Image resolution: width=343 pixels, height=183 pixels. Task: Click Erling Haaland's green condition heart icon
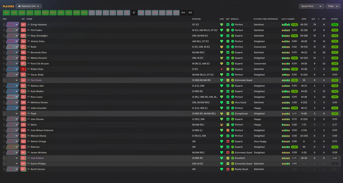(x=221, y=25)
